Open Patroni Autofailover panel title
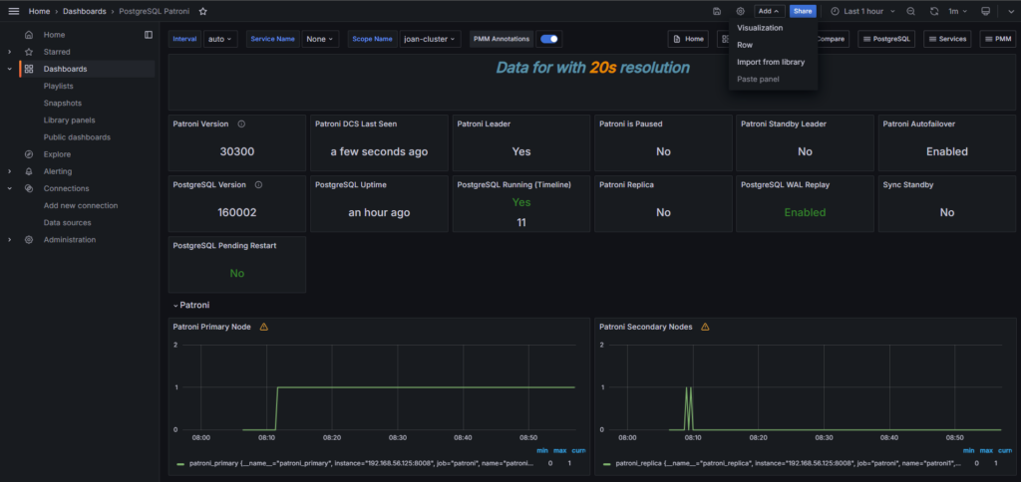 click(x=918, y=123)
